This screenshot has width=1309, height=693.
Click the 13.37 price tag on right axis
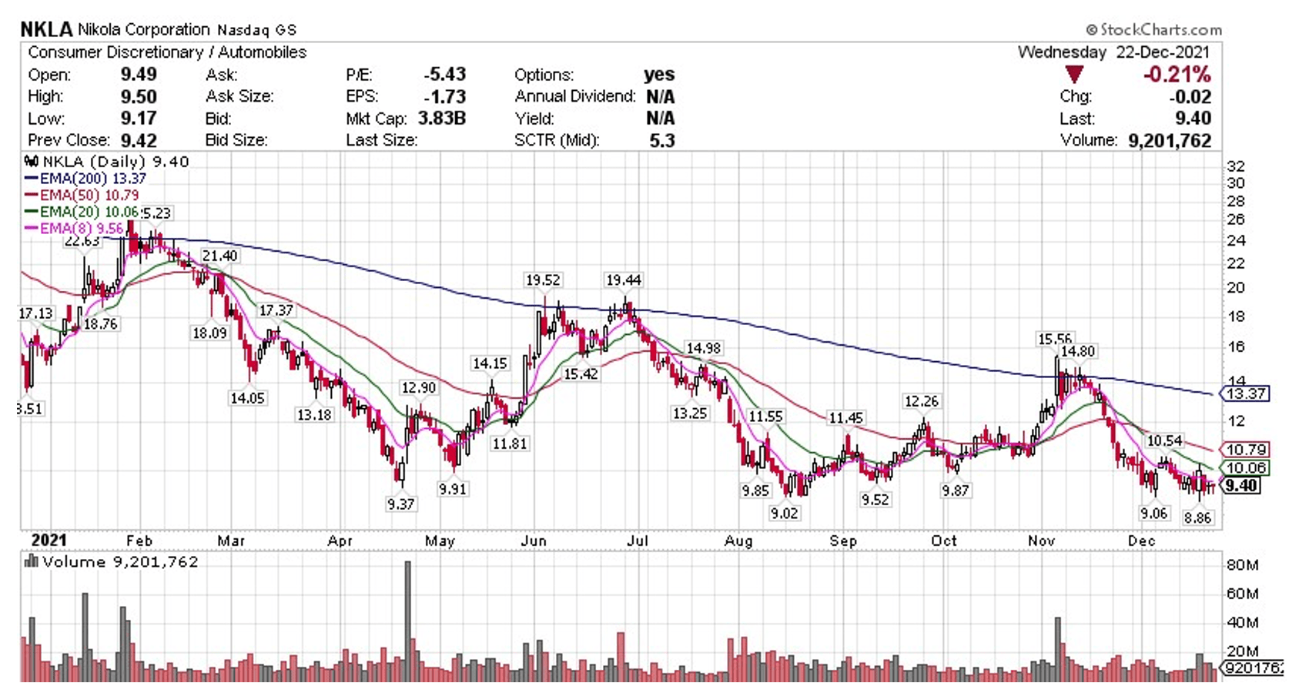pos(1247,394)
